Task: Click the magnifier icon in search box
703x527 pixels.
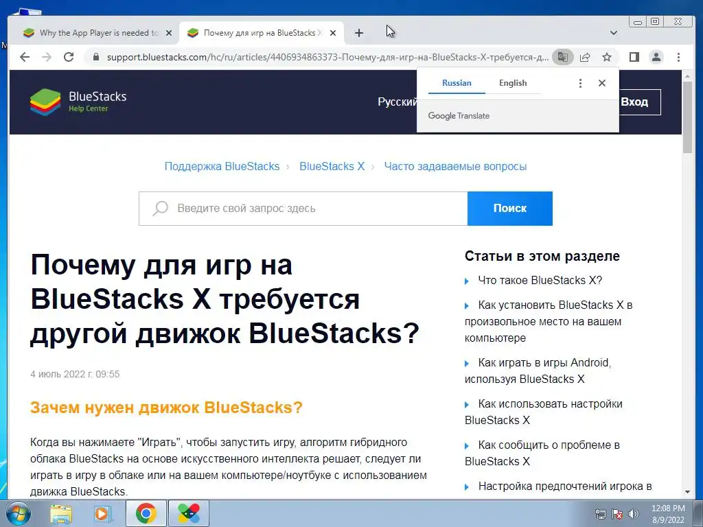Action: (x=160, y=209)
